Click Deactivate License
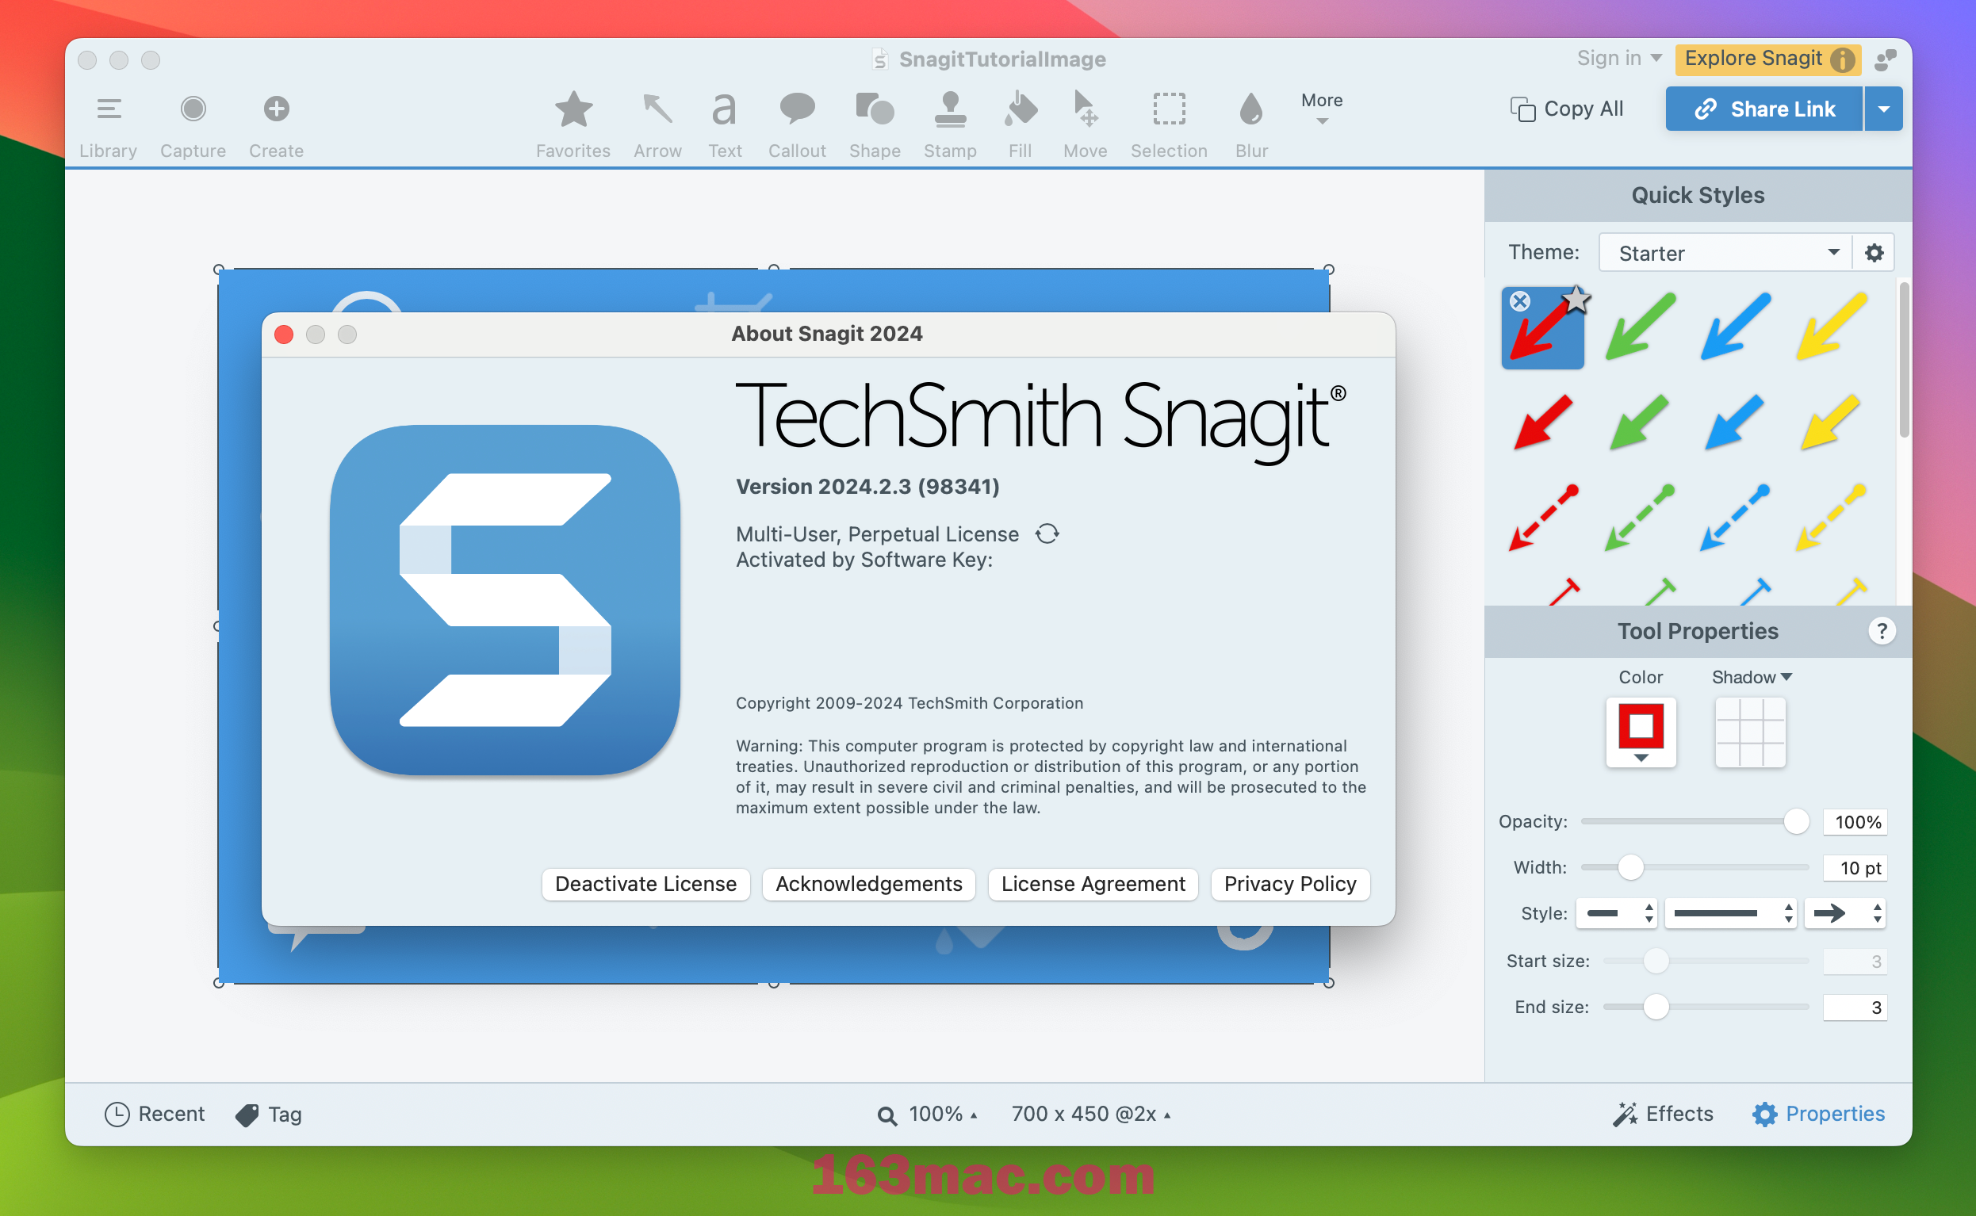Screen dimensions: 1976x1216 (645, 884)
